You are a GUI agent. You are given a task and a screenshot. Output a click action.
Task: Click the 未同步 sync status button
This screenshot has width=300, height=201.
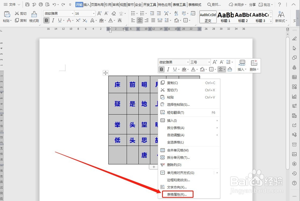[x=237, y=4]
